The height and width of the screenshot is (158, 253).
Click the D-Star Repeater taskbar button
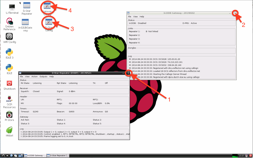tap(58, 156)
